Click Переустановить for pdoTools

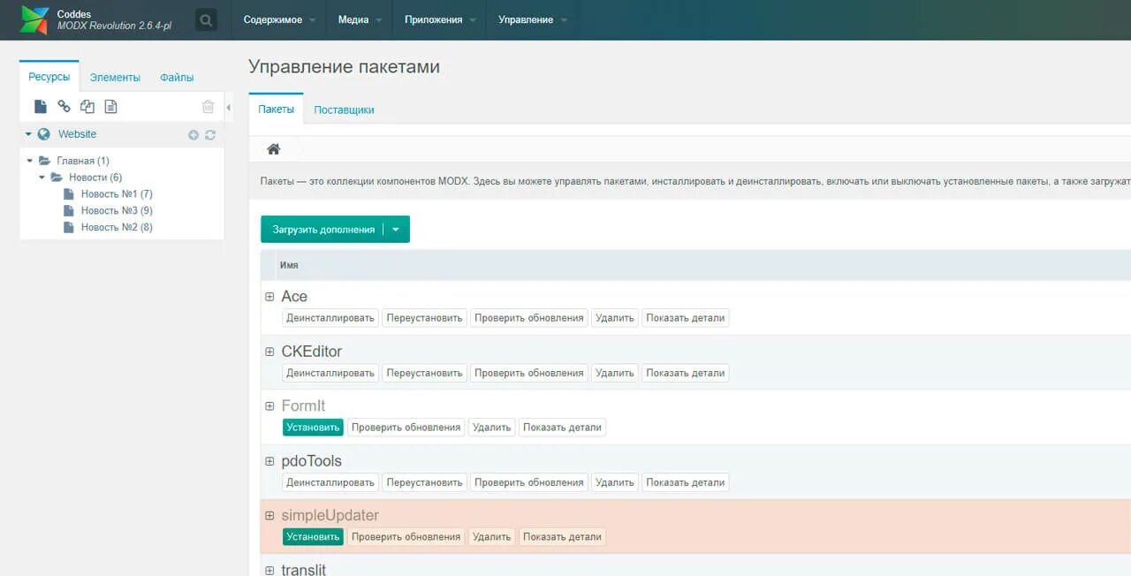pos(424,482)
